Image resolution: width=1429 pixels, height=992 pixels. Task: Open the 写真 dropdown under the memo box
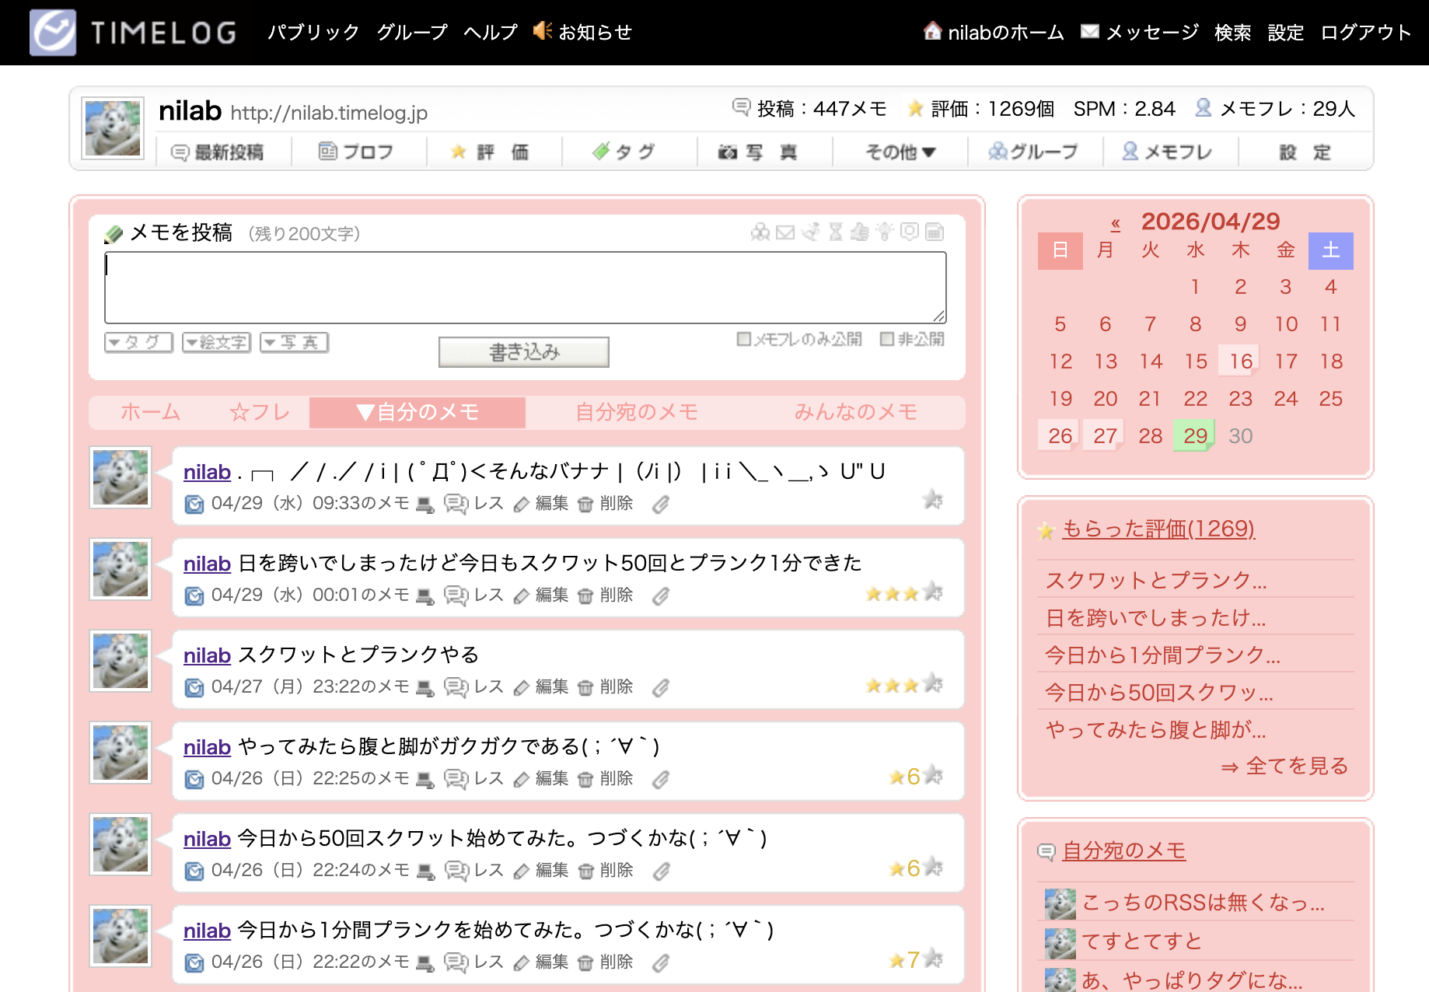pos(294,343)
